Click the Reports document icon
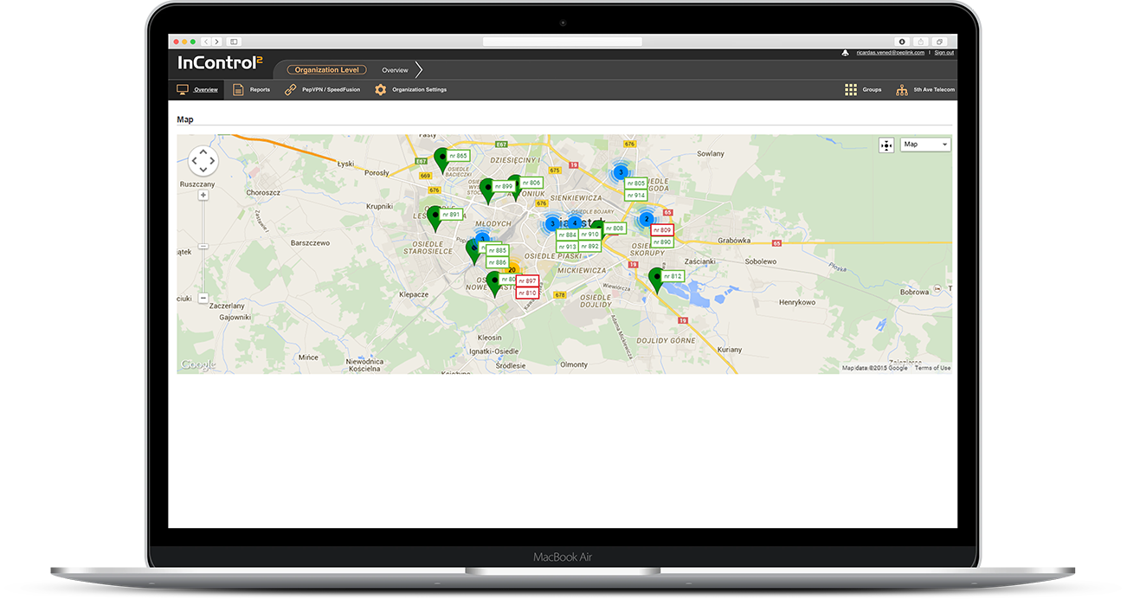1127x599 pixels. 238,89
